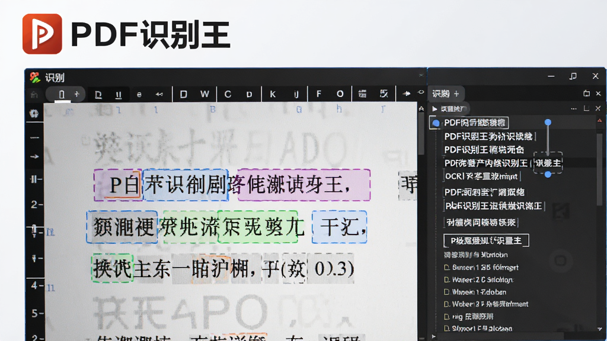This screenshot has width=607, height=341.
Task: Click the upper blue slider handle
Action: coord(548,122)
